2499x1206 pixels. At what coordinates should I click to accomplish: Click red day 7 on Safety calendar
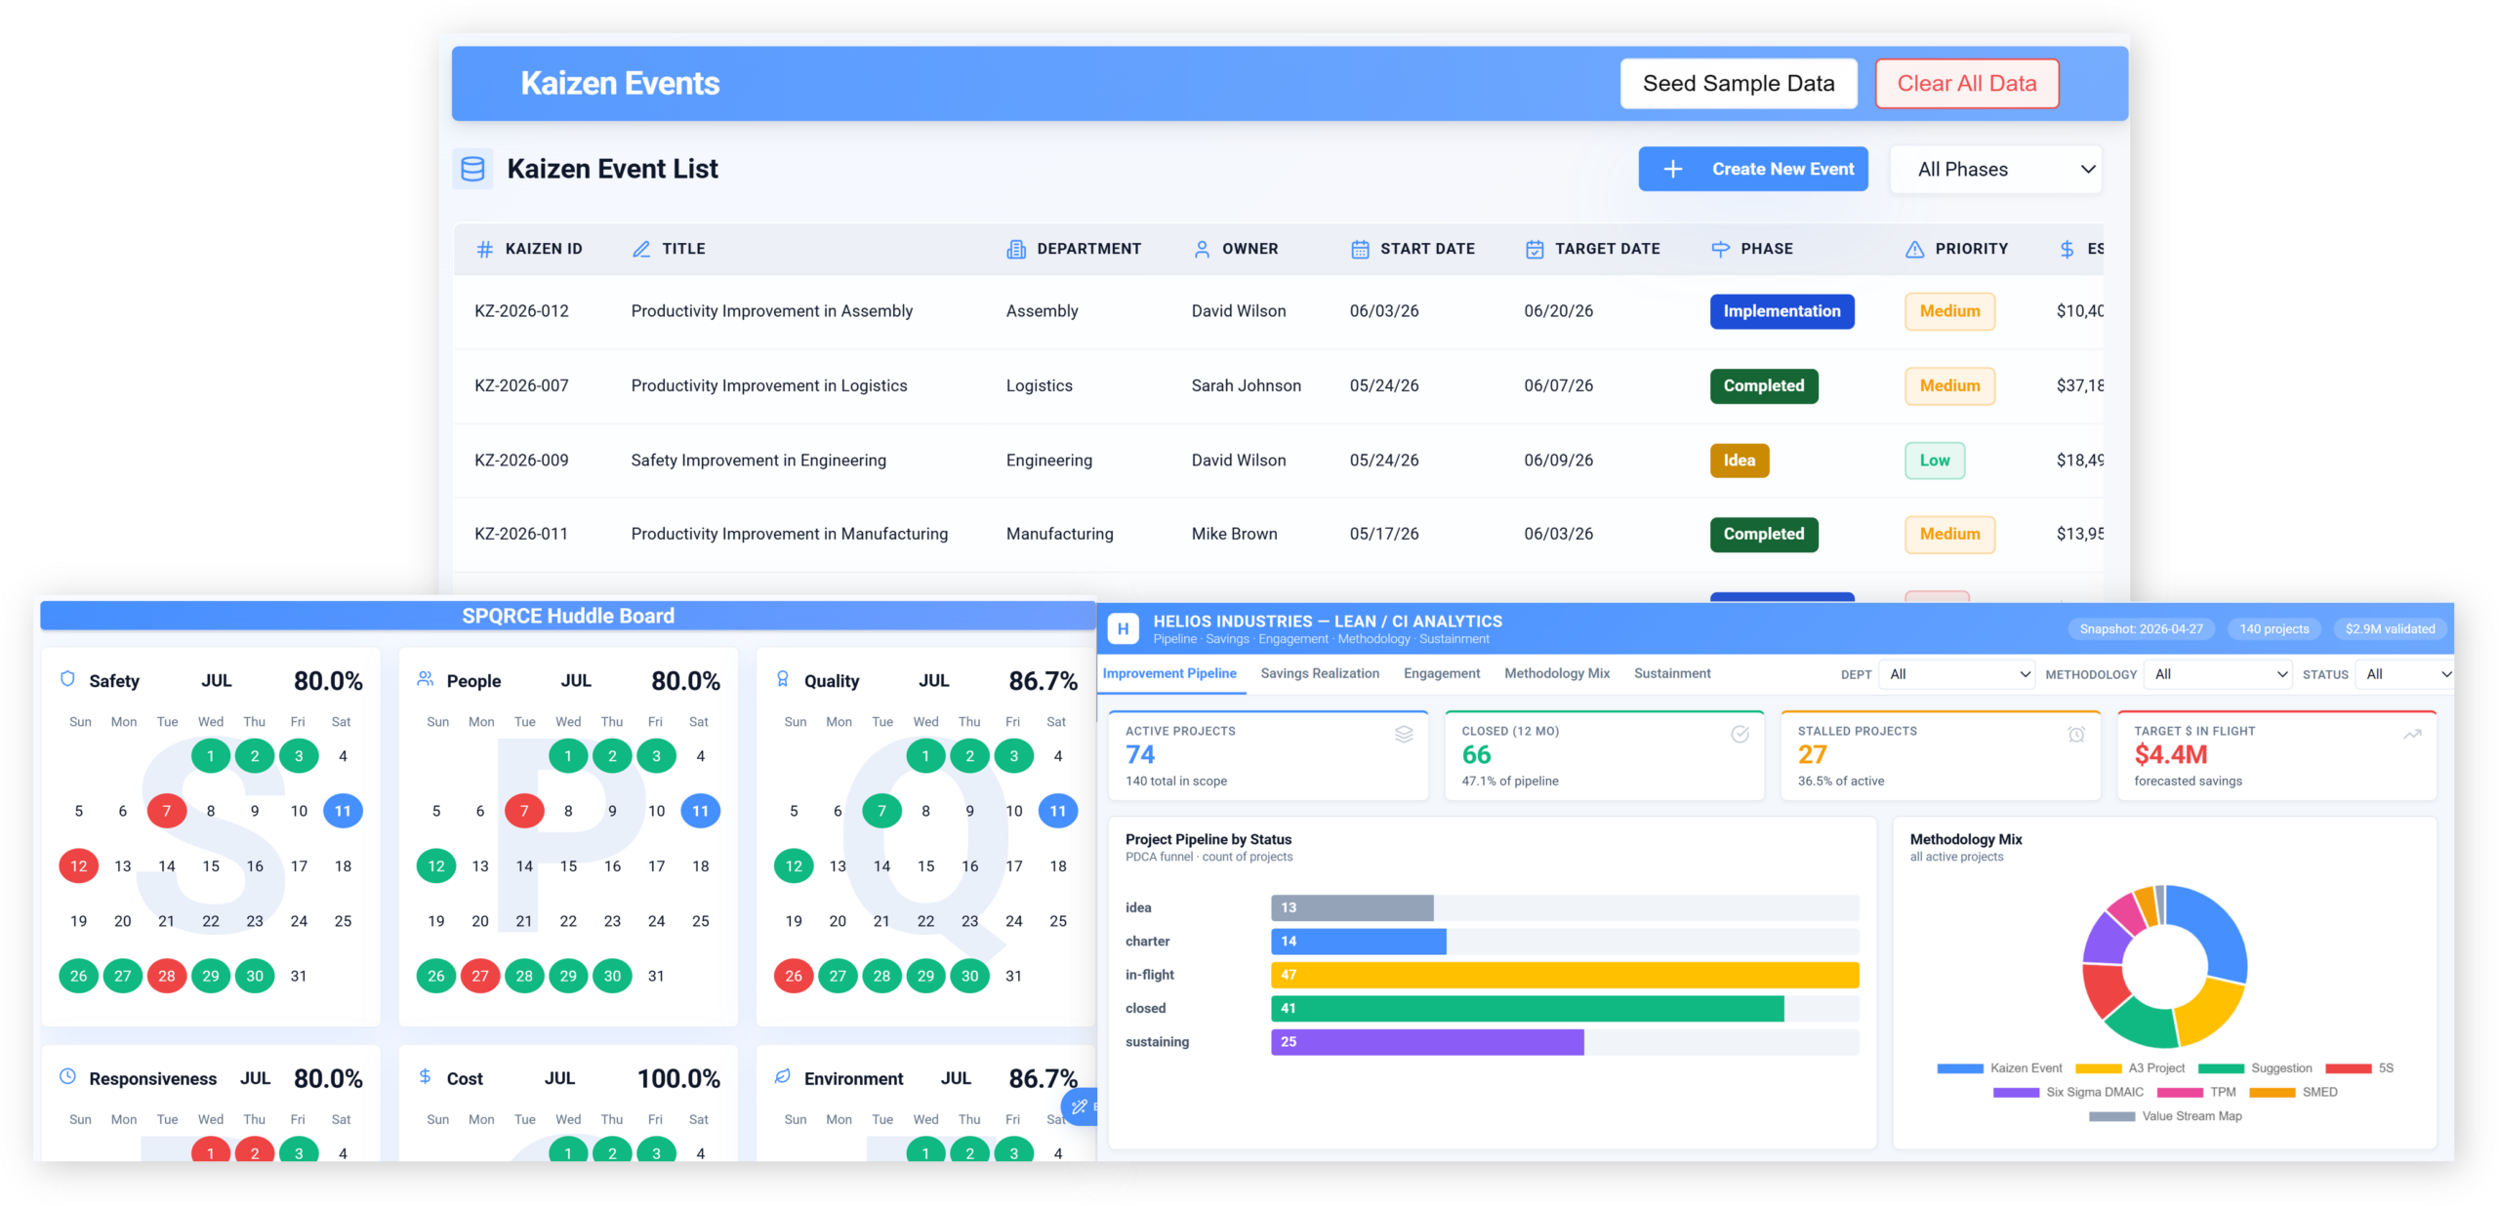[167, 811]
